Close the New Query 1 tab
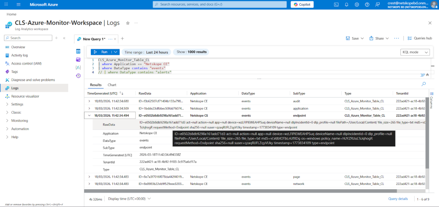439x207 pixels. coord(115,39)
